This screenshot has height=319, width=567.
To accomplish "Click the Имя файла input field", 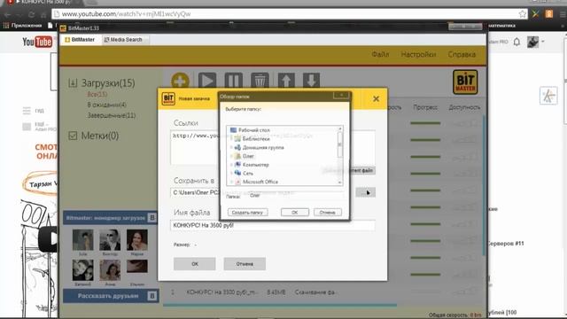I will pos(272,225).
